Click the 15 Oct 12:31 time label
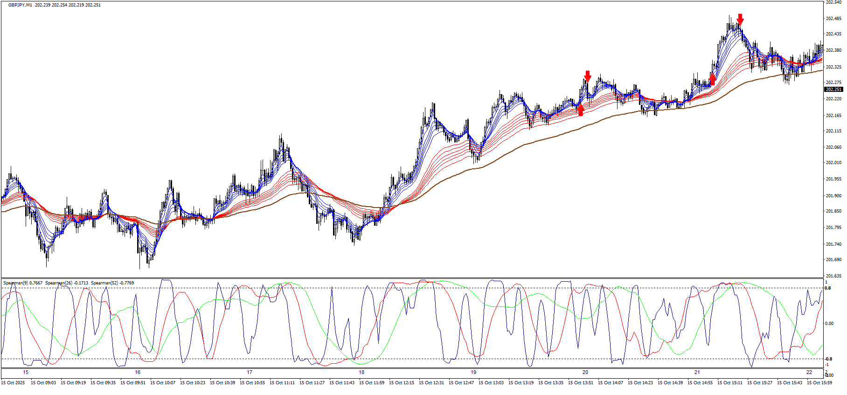Image resolution: width=847 pixels, height=395 pixels. (431, 383)
